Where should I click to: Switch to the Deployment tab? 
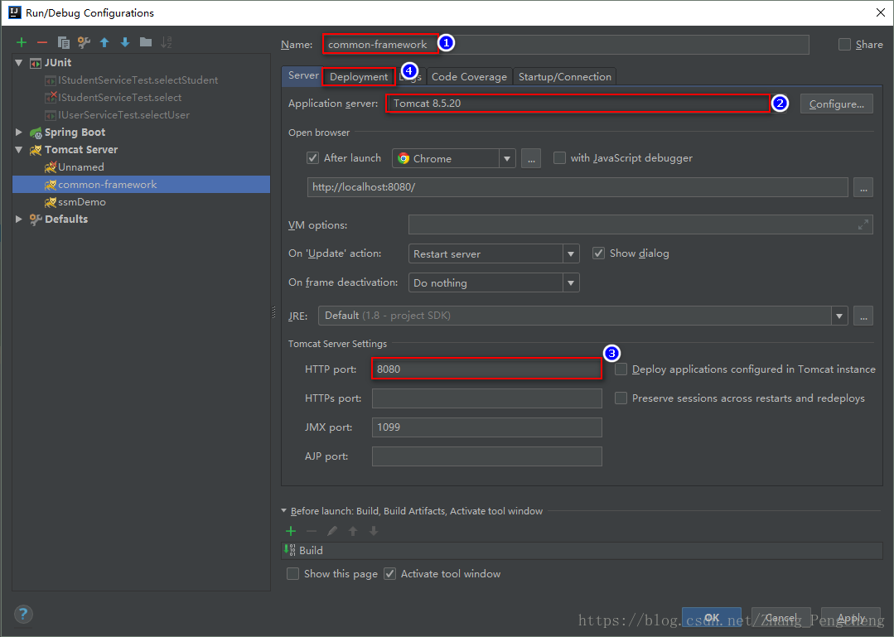pos(359,77)
